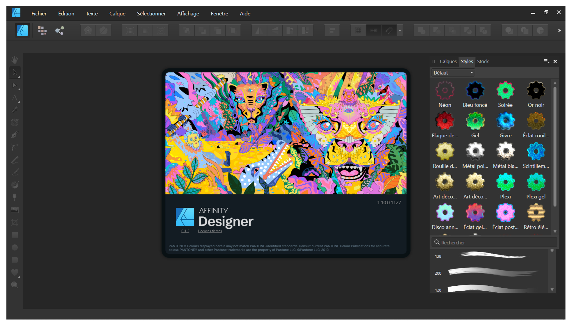The width and height of the screenshot is (574, 325).
Task: Choose the Crop tool
Action: point(15,223)
